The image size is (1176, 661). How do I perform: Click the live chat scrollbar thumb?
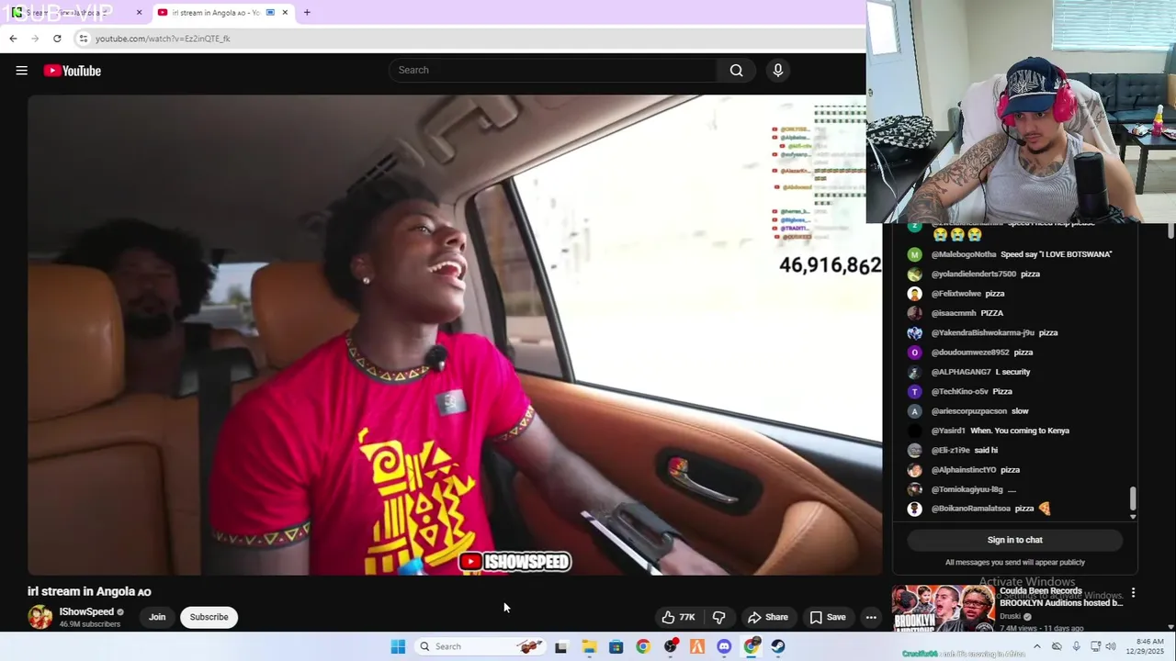coord(1133,499)
